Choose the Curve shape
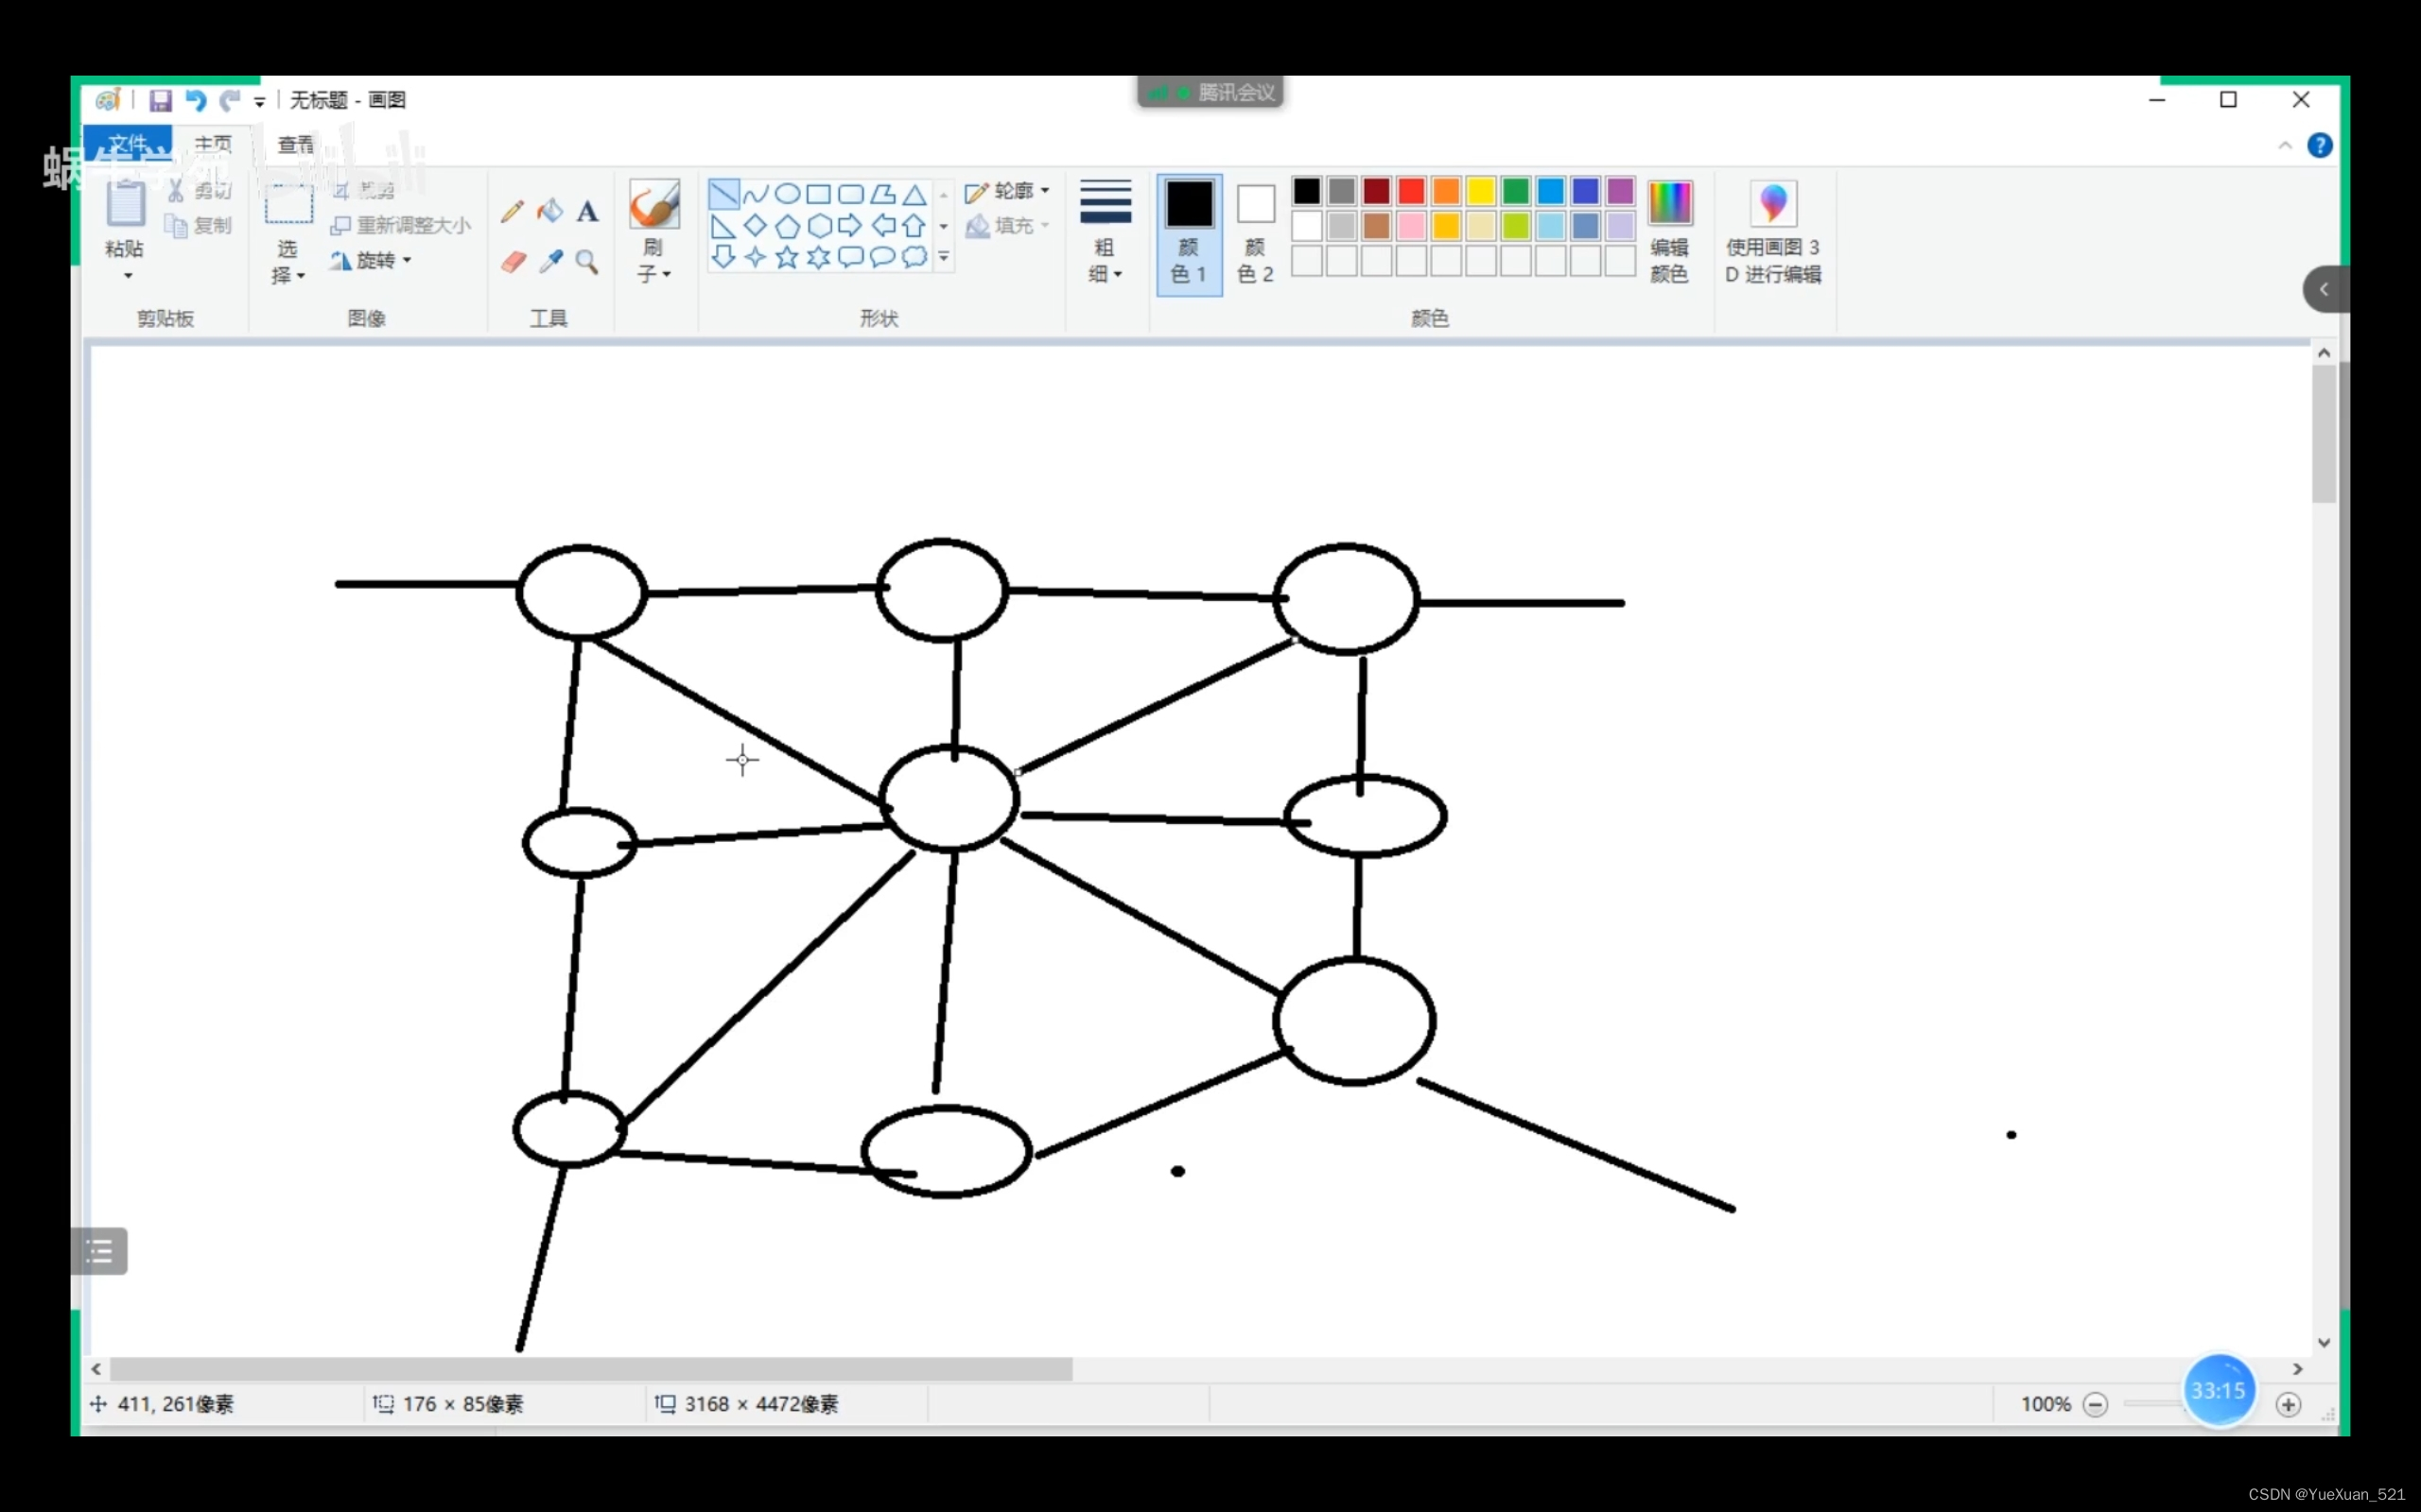 click(756, 193)
